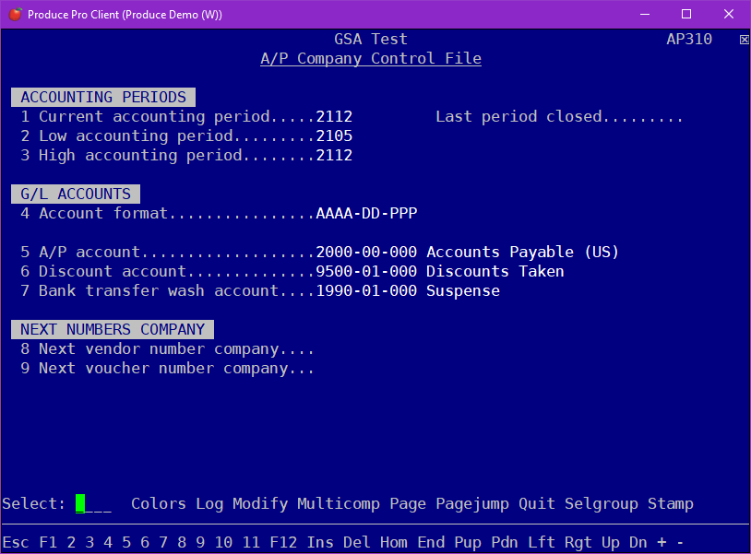Click the A/P Company Control File heading

(371, 59)
